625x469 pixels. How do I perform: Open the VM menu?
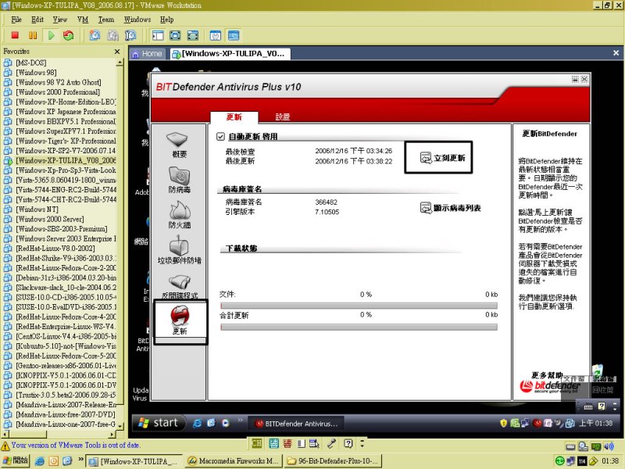83,19
